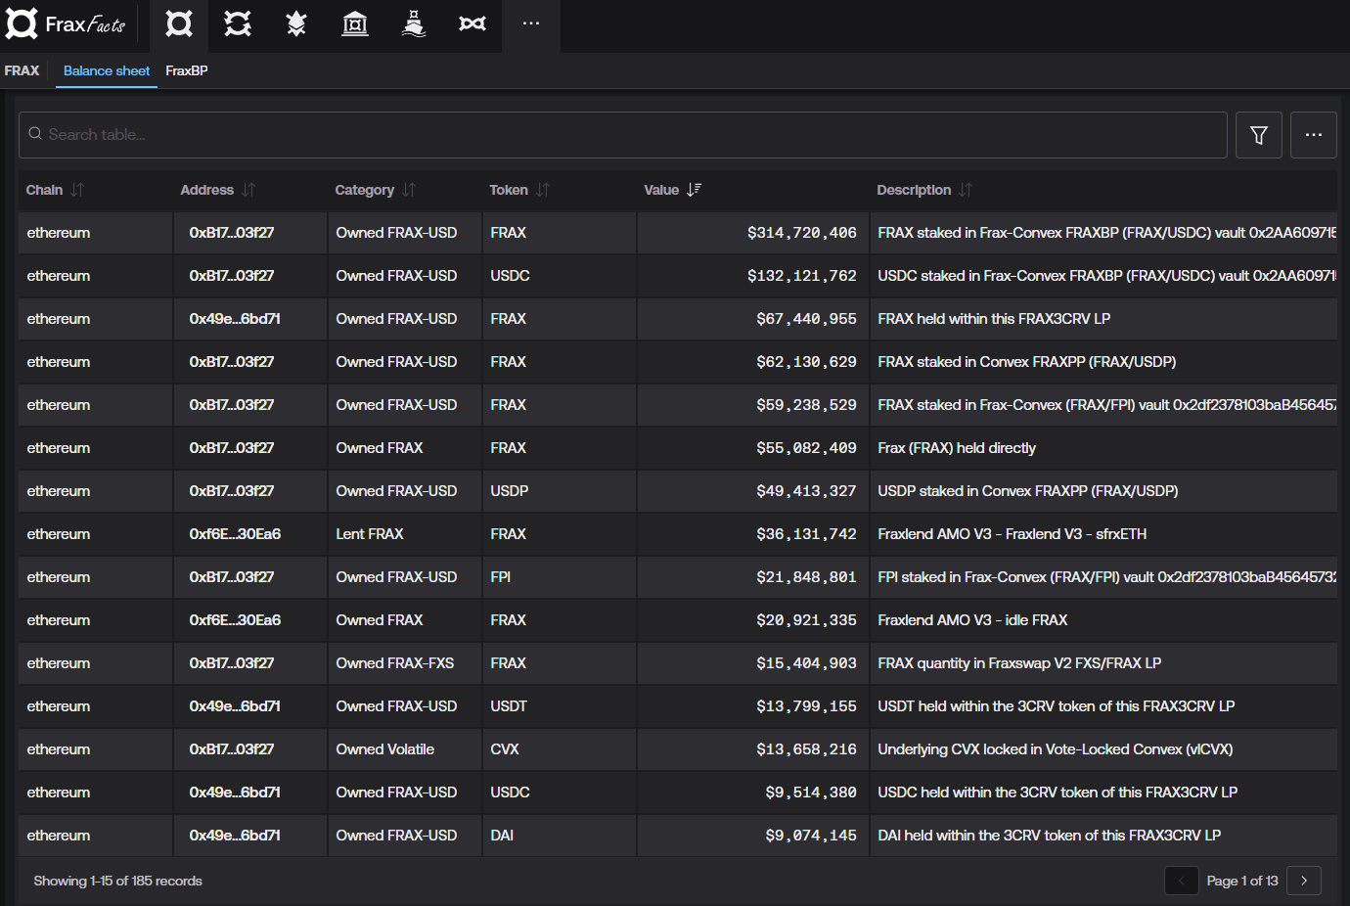Click the 'Page 1 of 13' indicator
This screenshot has height=906, width=1350.
click(x=1242, y=881)
